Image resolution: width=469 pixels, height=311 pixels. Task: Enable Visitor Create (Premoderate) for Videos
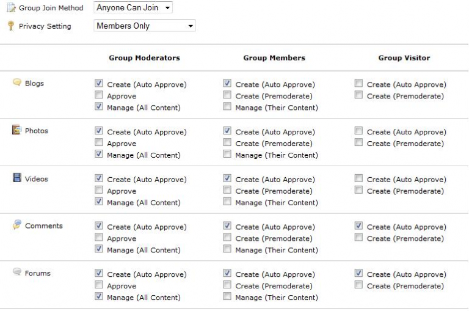(x=358, y=190)
